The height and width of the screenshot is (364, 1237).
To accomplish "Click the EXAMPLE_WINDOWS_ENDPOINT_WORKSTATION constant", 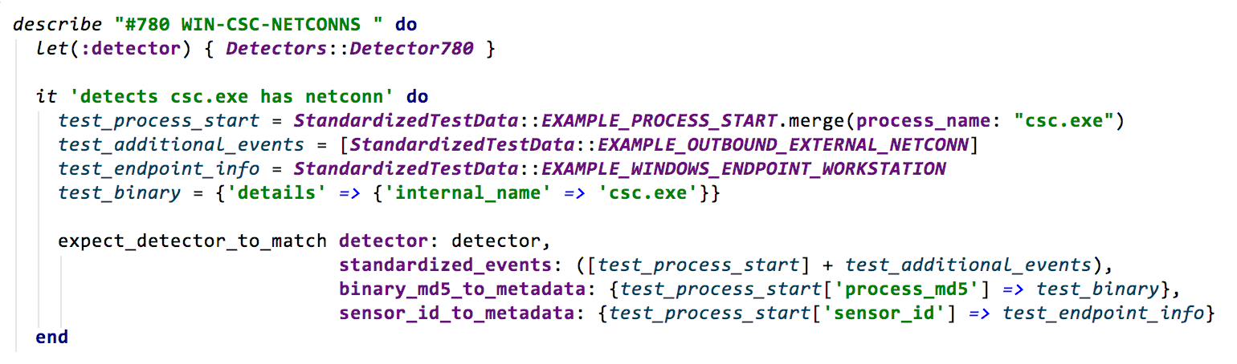I will coord(744,169).
